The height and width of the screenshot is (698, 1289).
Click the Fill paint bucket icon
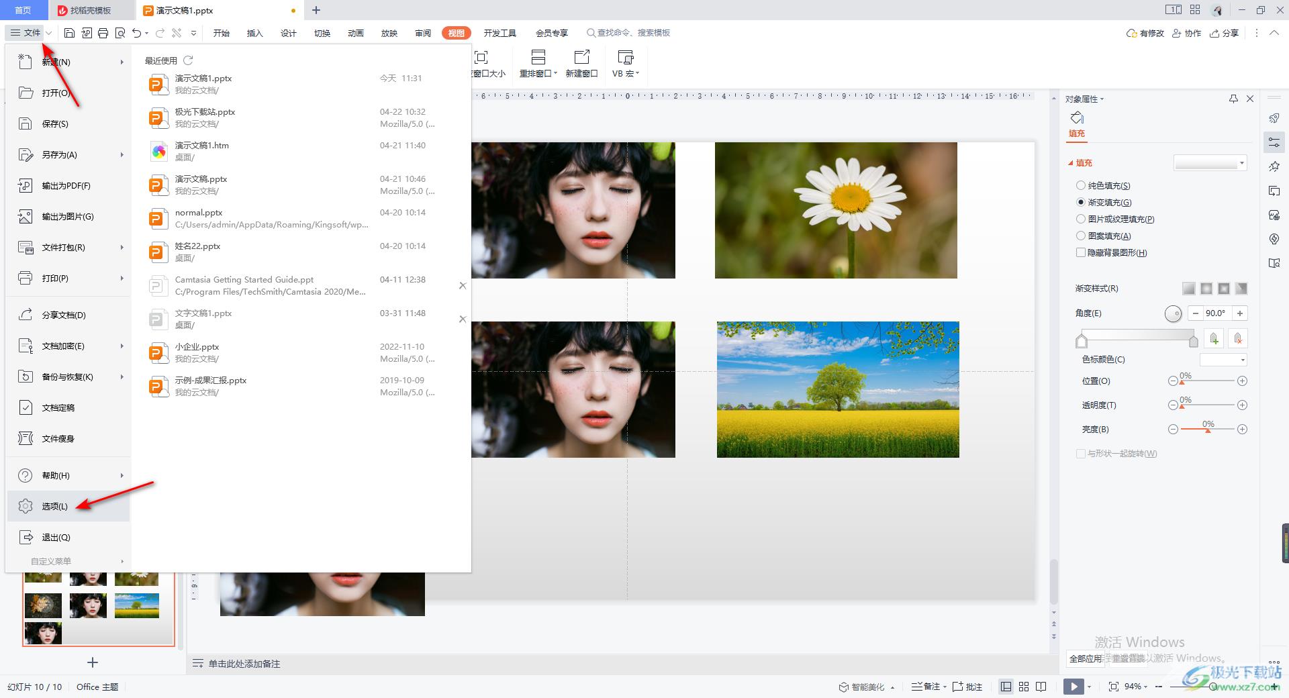(x=1077, y=118)
